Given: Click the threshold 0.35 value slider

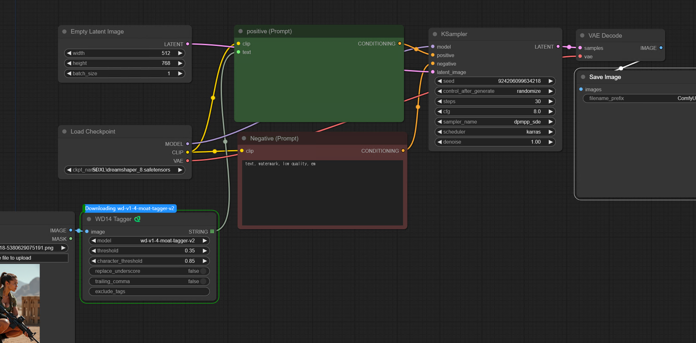Looking at the screenshot, I should pyautogui.click(x=149, y=251).
